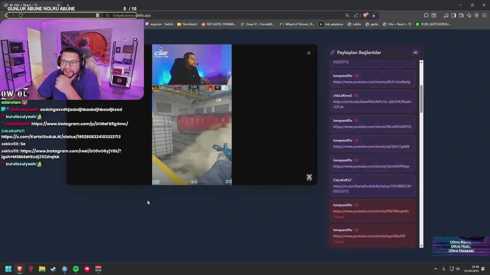This screenshot has height=275, width=490.
Task: Open the xVaLeRmoS youtu.be link card
Action: click(372, 101)
